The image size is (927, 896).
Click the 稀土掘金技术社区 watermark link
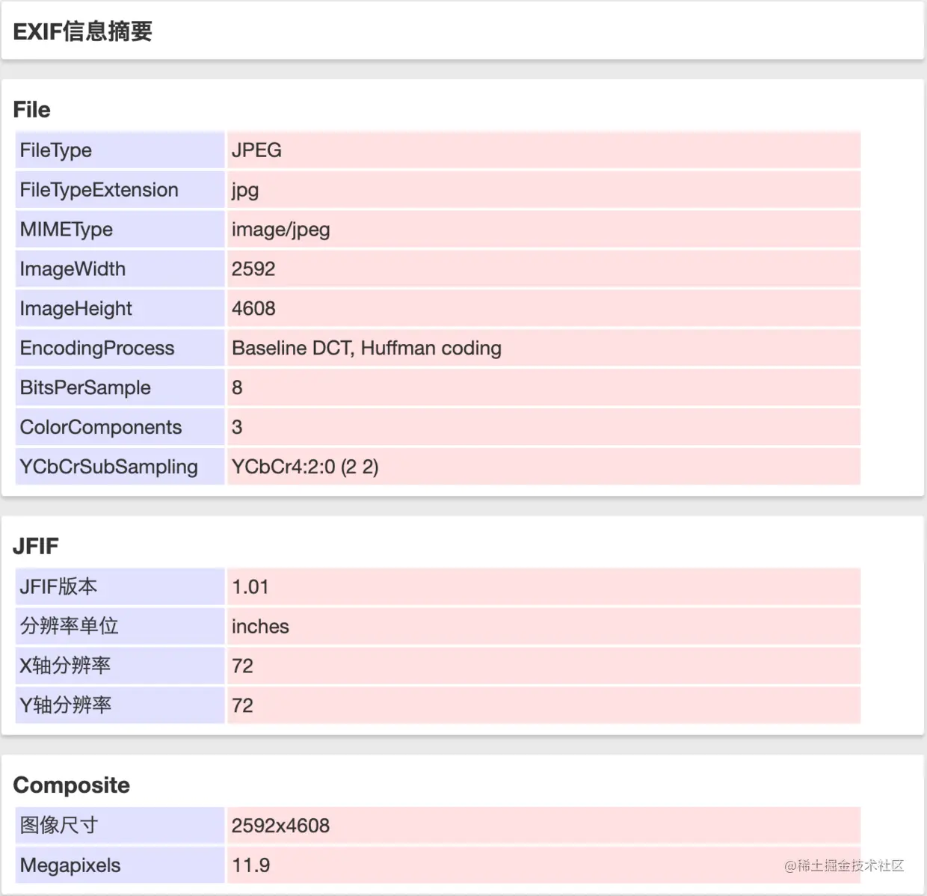pyautogui.click(x=843, y=867)
